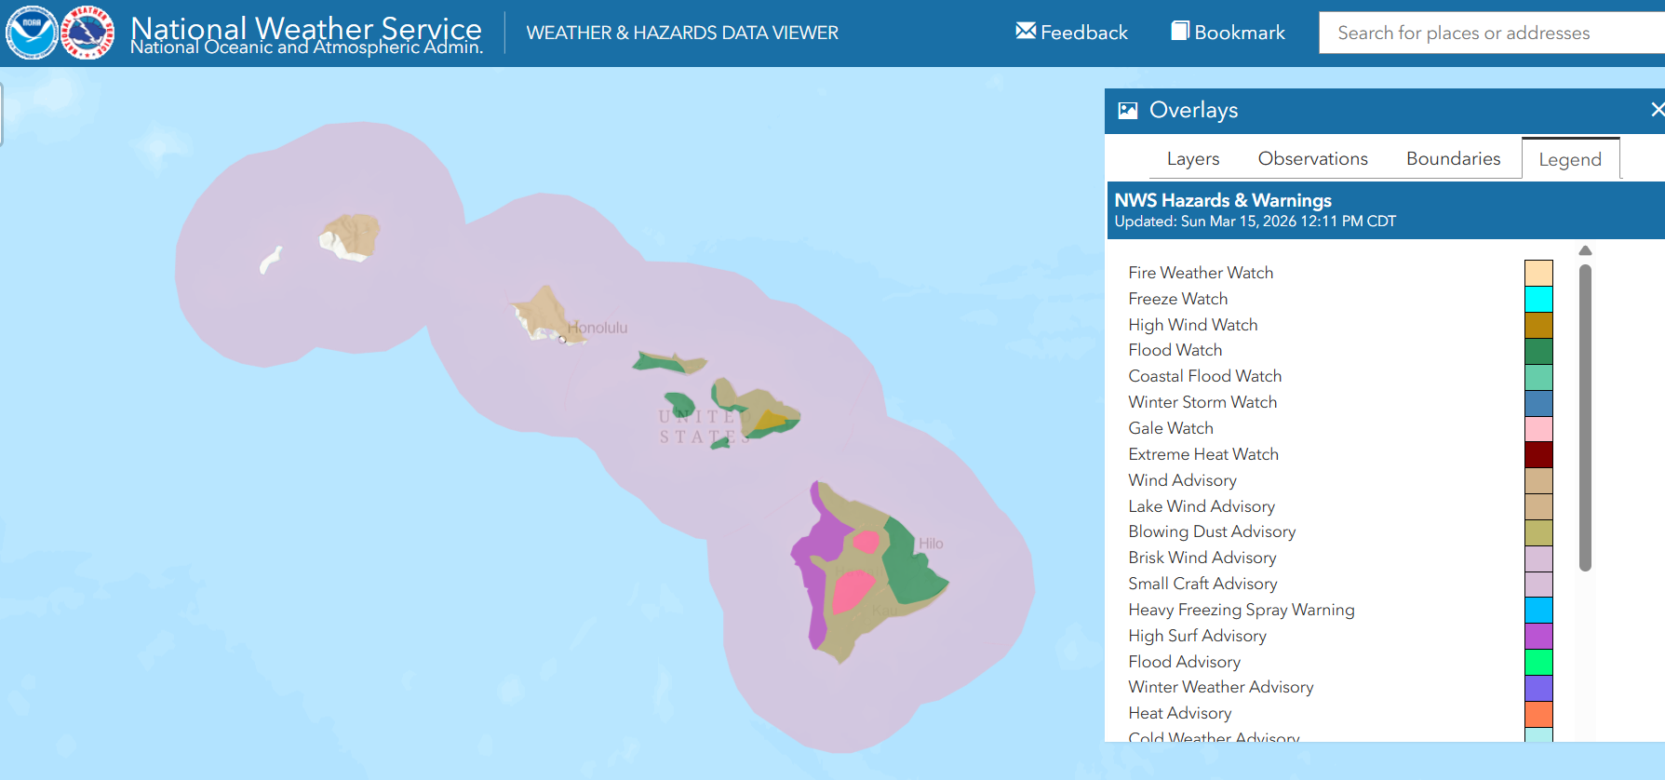The width and height of the screenshot is (1665, 780).
Task: Click the Freeze Watch cyan swatch
Action: point(1538,299)
